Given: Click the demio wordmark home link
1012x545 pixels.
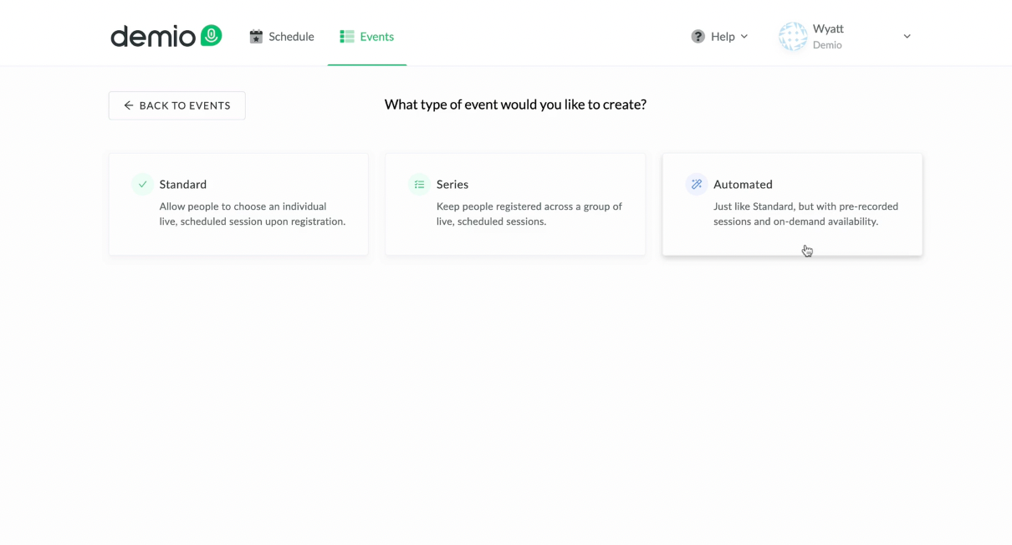Looking at the screenshot, I should pyautogui.click(x=153, y=37).
